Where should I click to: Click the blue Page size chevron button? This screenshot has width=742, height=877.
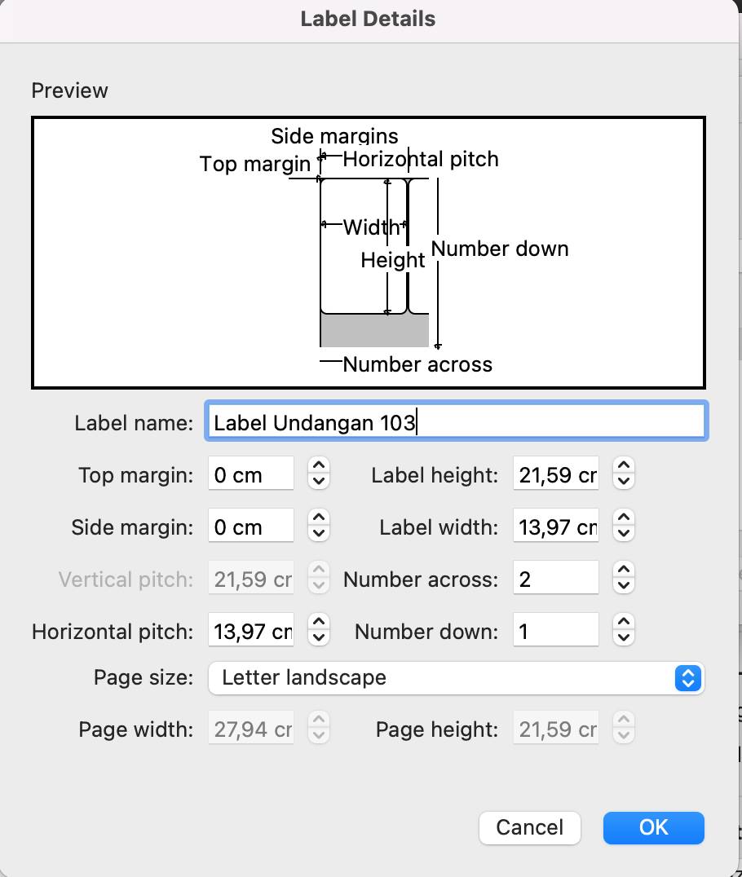[x=688, y=678]
